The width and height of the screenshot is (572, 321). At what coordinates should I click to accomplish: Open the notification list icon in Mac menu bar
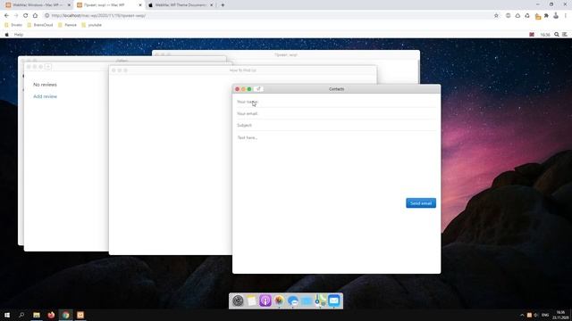click(565, 35)
